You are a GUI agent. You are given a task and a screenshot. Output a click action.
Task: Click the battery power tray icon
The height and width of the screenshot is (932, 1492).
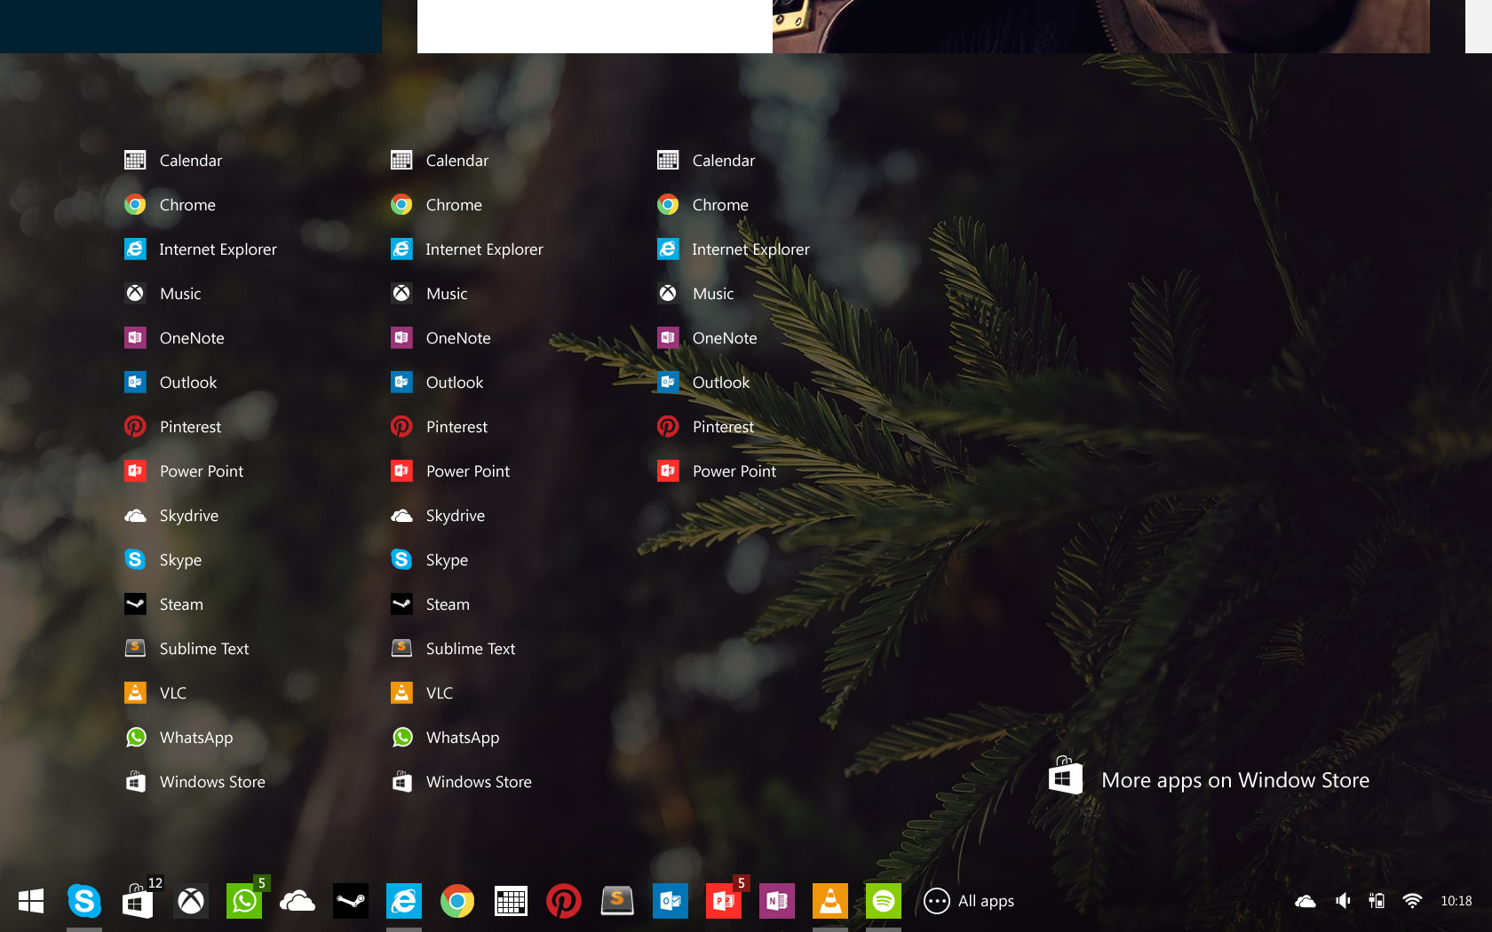click(x=1377, y=901)
